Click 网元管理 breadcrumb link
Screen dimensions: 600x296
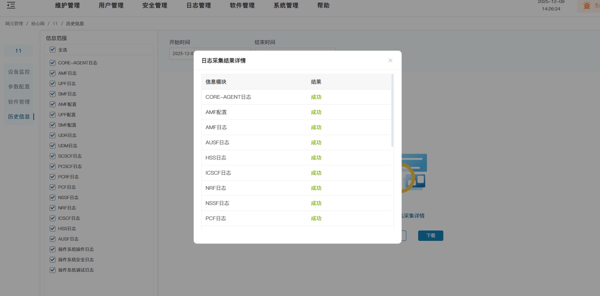point(14,24)
